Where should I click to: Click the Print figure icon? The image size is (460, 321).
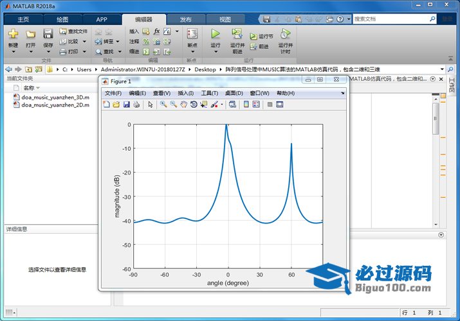click(136, 105)
